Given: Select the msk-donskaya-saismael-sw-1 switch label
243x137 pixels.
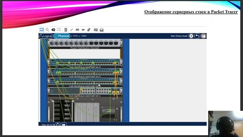Looking at the screenshot, I should pyautogui.click(x=85, y=96).
